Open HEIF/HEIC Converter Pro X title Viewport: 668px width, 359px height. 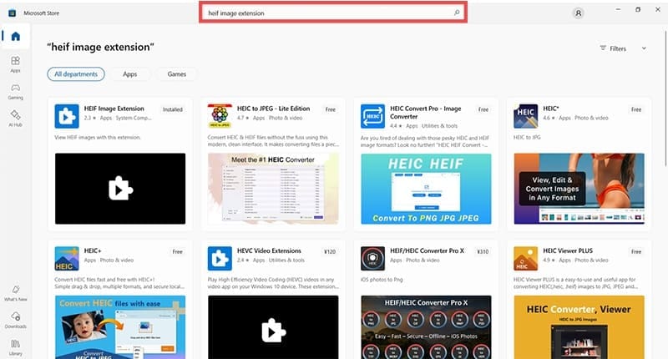[x=428, y=250]
